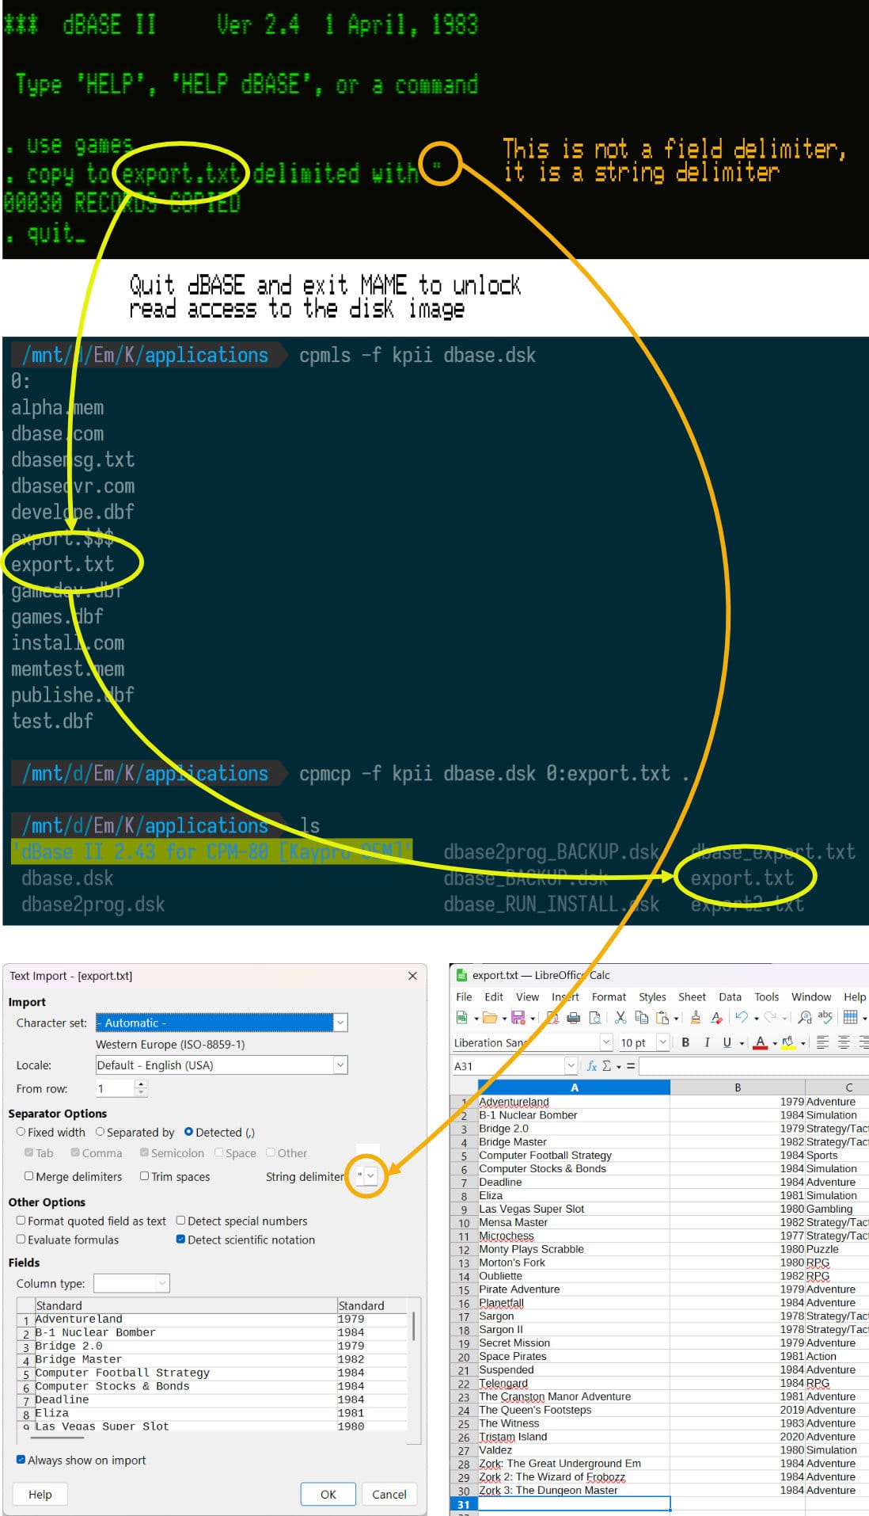Click the Open folder icon in Calc toolbar

[x=490, y=1017]
